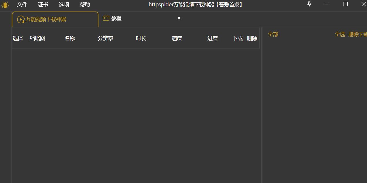Click the 名称 column header

70,38
